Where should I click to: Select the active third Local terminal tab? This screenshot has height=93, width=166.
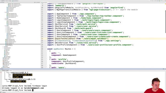11,71
